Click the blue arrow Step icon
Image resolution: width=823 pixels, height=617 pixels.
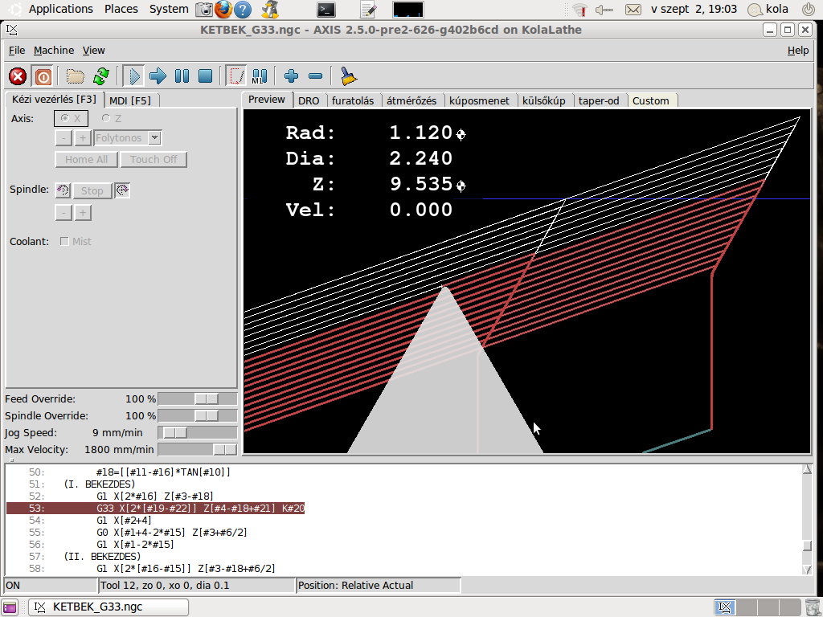tap(158, 76)
